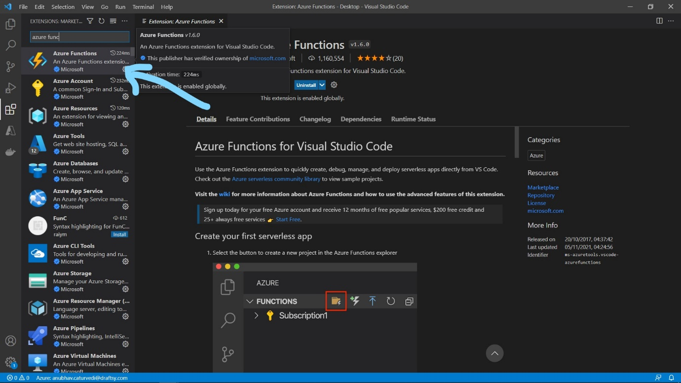Open the Run and Debug view

pyautogui.click(x=10, y=88)
